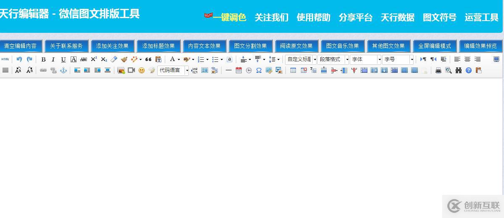Open the line height dropdown
The image size is (504, 218).
pyautogui.click(x=278, y=60)
